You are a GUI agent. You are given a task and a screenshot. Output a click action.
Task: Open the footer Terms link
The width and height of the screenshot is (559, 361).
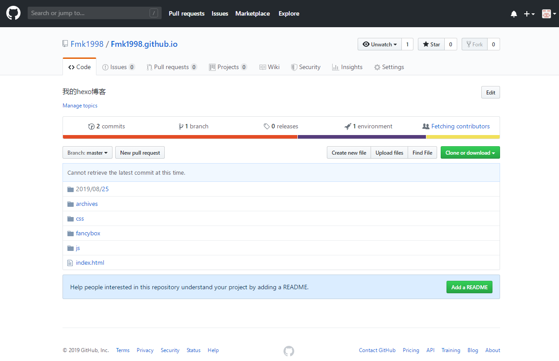(x=123, y=350)
